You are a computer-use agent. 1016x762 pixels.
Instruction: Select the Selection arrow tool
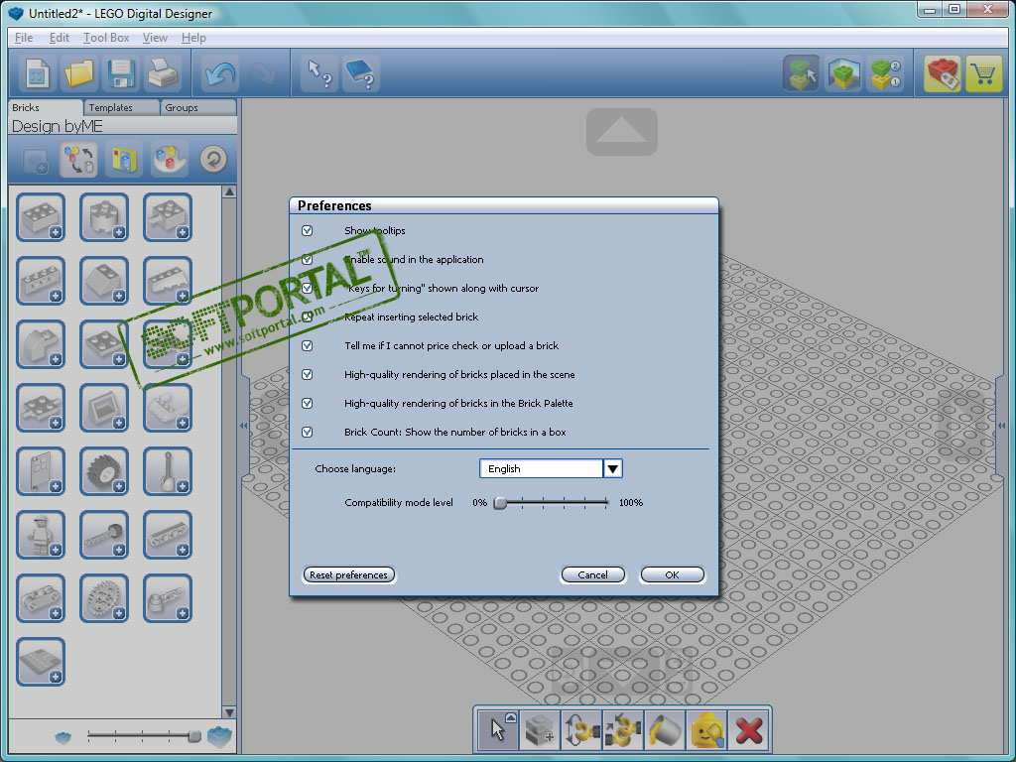(498, 729)
